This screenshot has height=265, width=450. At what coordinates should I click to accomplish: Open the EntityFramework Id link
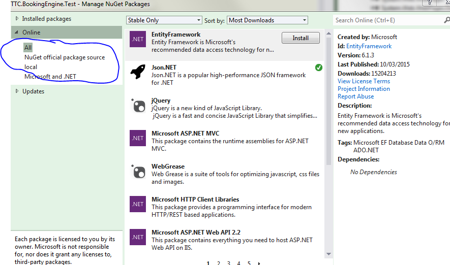tap(369, 46)
